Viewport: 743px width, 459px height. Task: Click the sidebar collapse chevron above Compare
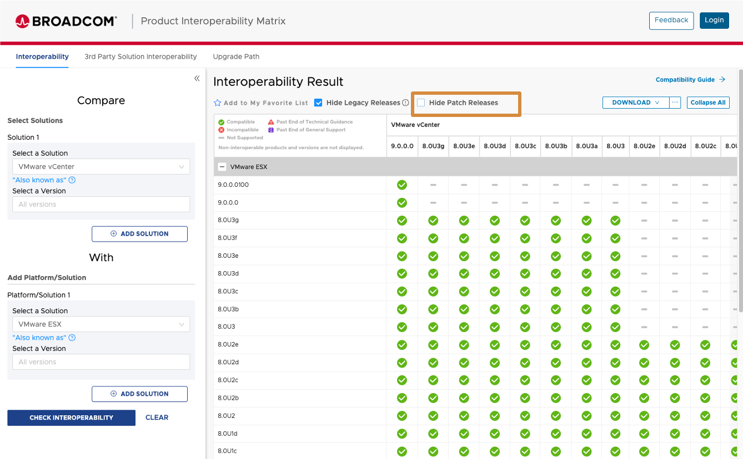pyautogui.click(x=197, y=78)
